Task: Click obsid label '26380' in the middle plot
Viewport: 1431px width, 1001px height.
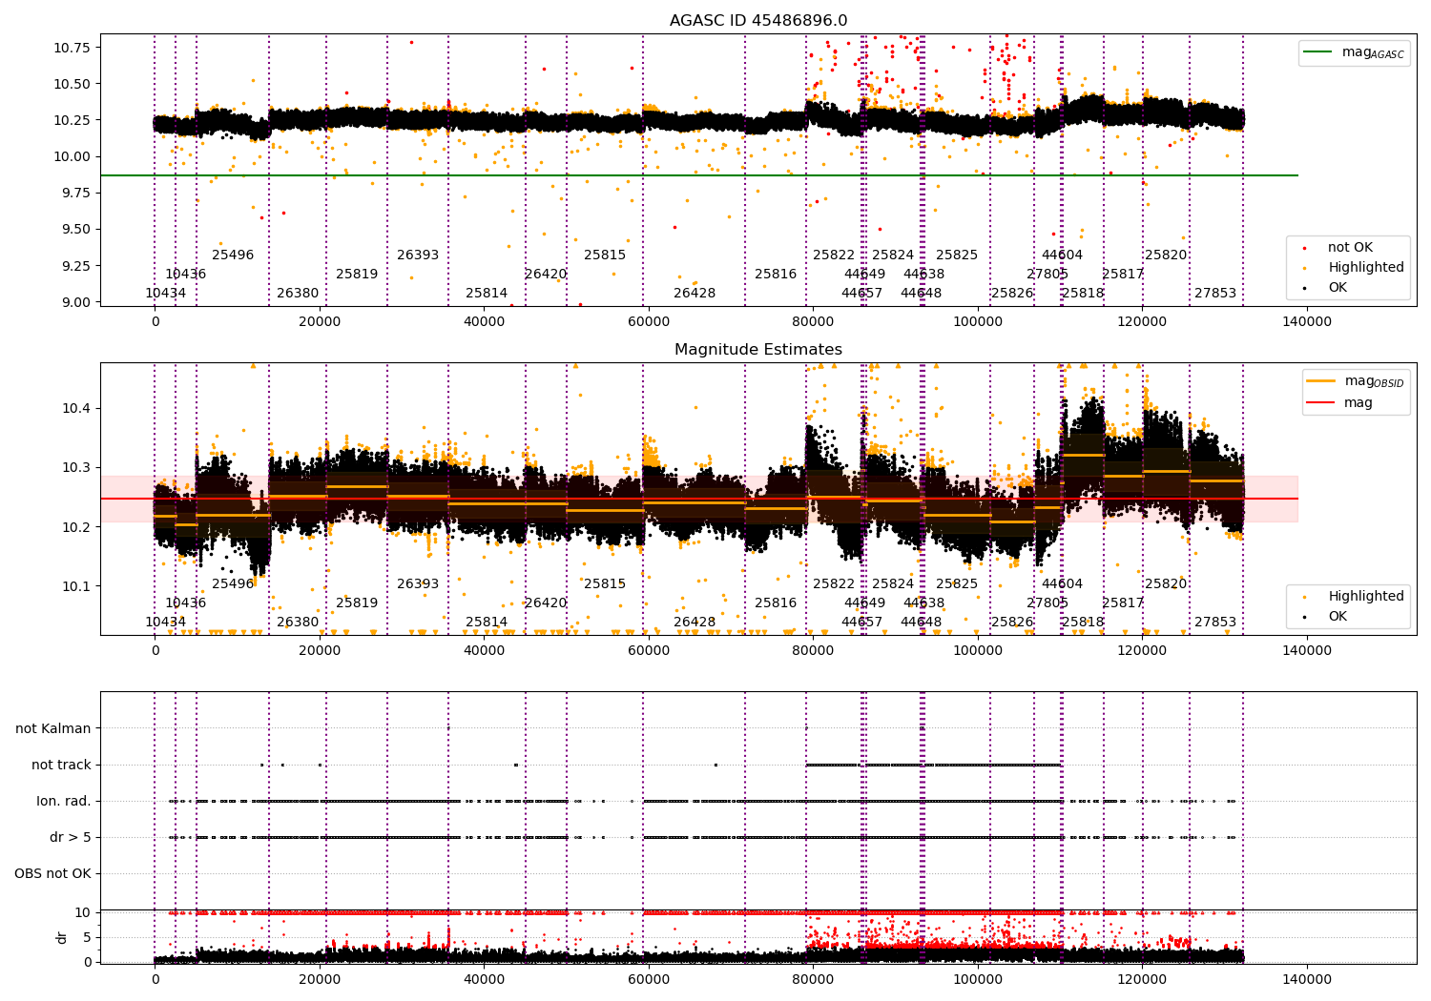Action: (298, 622)
